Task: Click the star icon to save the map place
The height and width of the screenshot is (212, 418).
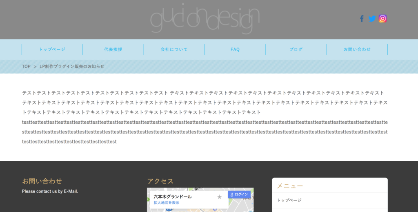Action: (219, 197)
